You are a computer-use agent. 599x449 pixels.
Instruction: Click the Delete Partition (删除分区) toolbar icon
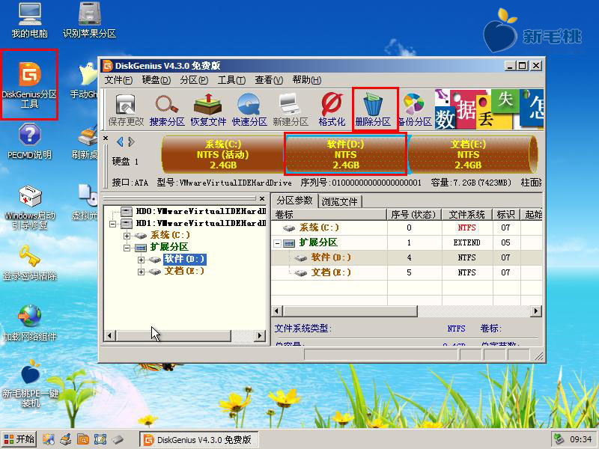coord(373,110)
